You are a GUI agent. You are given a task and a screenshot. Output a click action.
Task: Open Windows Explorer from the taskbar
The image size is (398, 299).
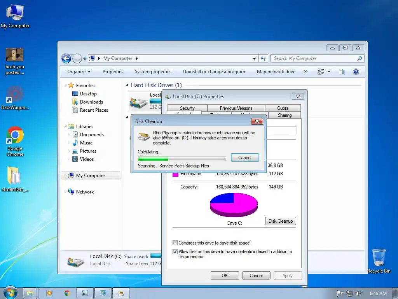point(30,293)
